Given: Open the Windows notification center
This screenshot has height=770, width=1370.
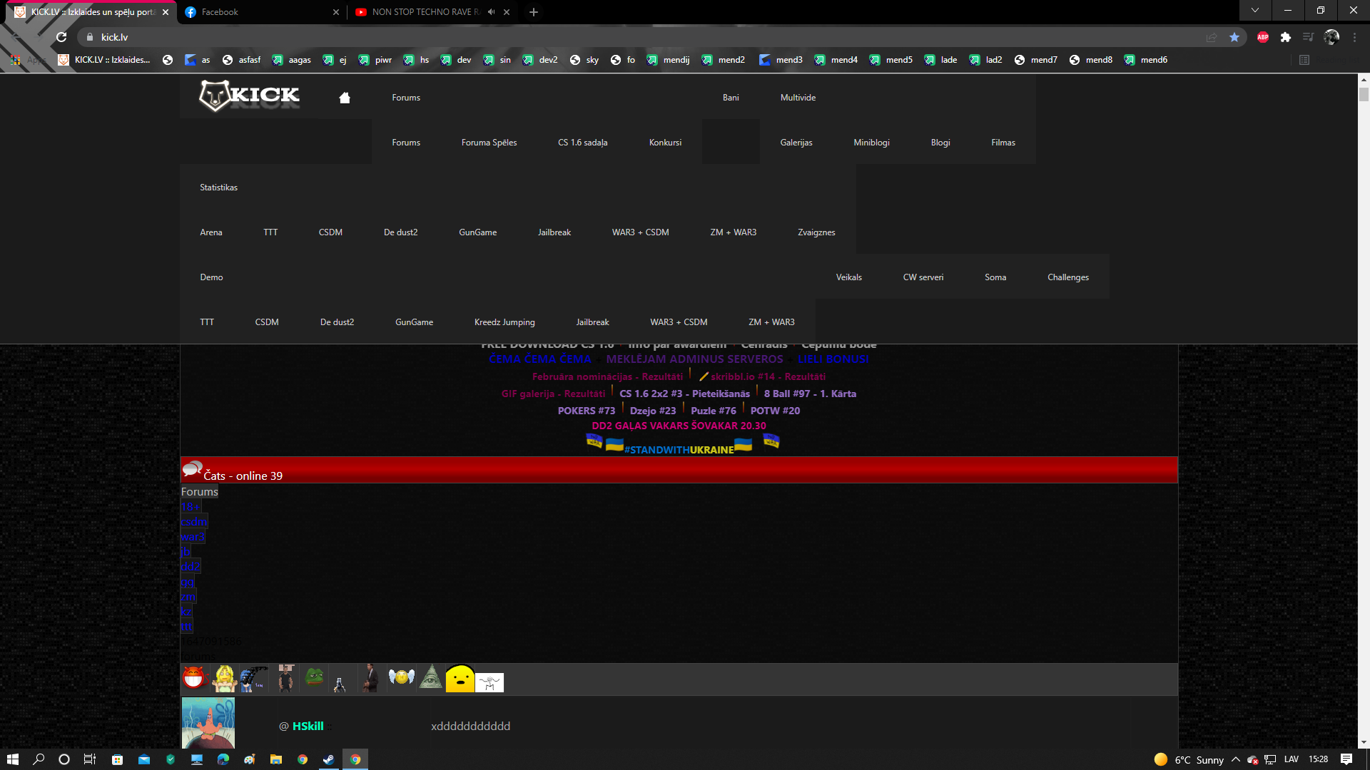Looking at the screenshot, I should (x=1346, y=759).
